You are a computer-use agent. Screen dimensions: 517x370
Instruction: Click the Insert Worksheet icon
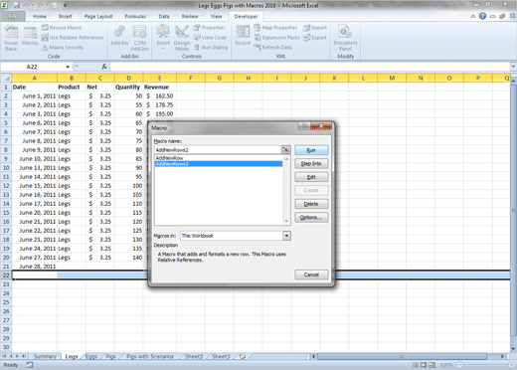pos(243,356)
